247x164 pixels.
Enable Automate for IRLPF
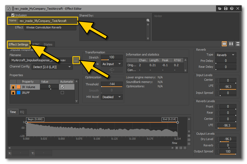(x=62, y=92)
